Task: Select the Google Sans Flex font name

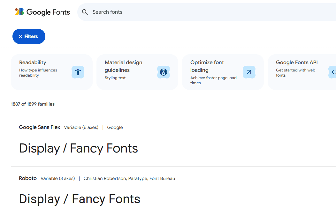Action: point(39,127)
